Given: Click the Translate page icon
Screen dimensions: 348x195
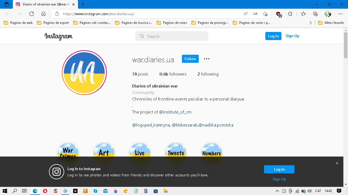Looking at the screenshot, I should point(255,14).
